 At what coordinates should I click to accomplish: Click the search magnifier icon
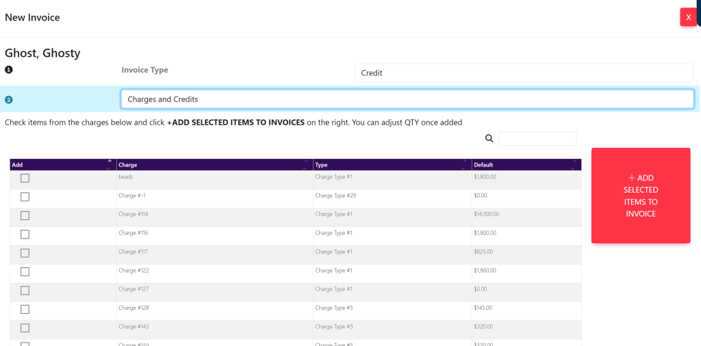click(x=489, y=138)
